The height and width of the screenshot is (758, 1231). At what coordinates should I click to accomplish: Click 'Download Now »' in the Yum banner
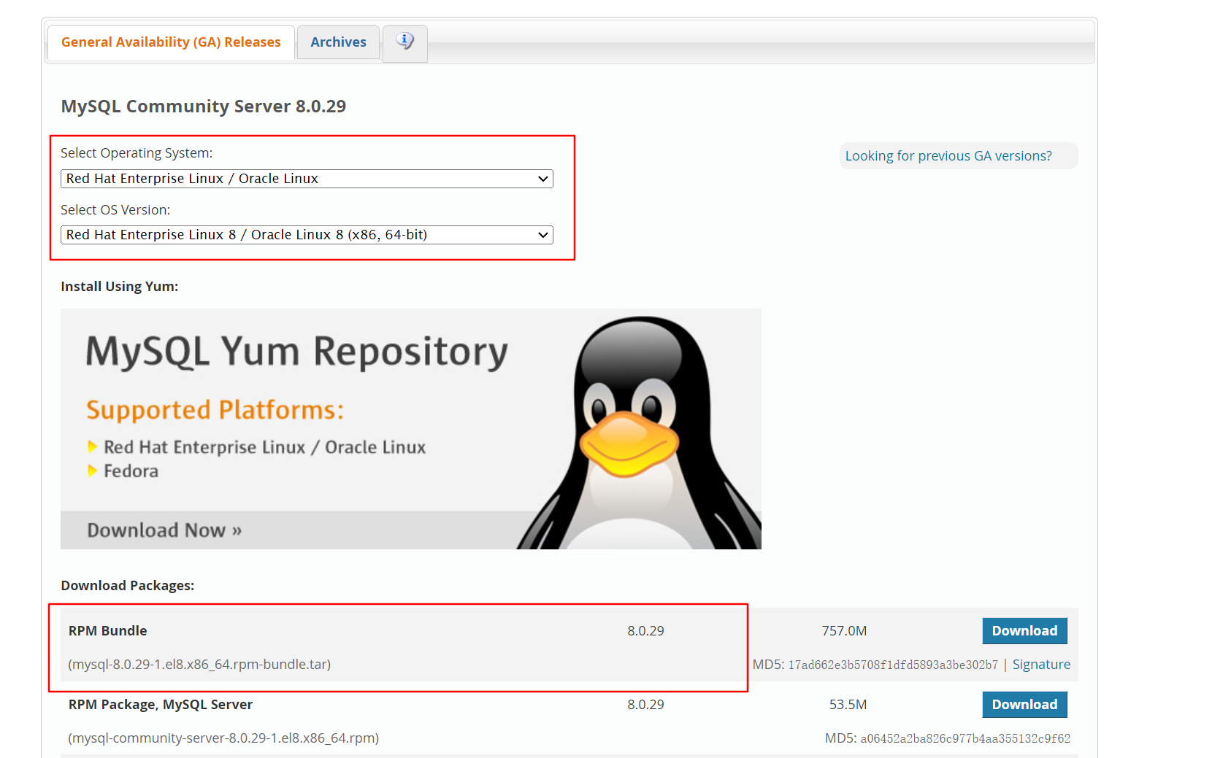click(x=164, y=530)
